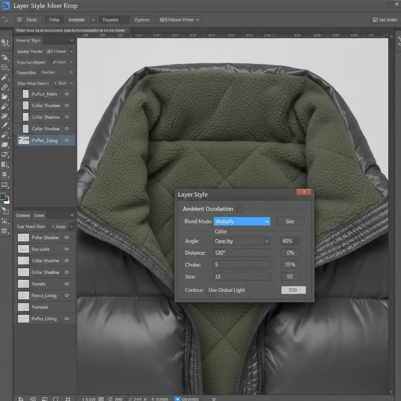Toggle visibility of the Pollar Shadow layer

tap(67, 237)
